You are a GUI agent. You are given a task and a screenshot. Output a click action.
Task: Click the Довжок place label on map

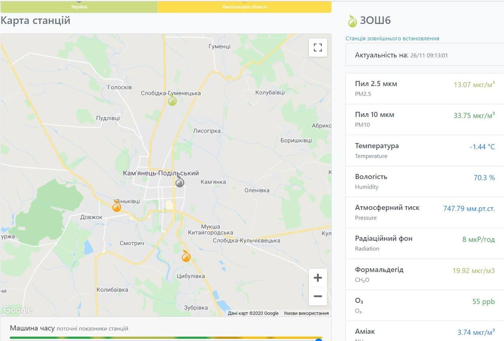click(91, 217)
